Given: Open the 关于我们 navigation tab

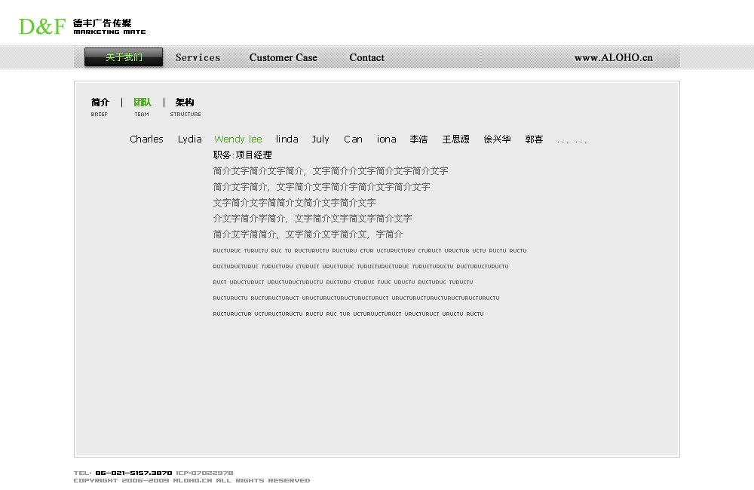Looking at the screenshot, I should tap(124, 57).
